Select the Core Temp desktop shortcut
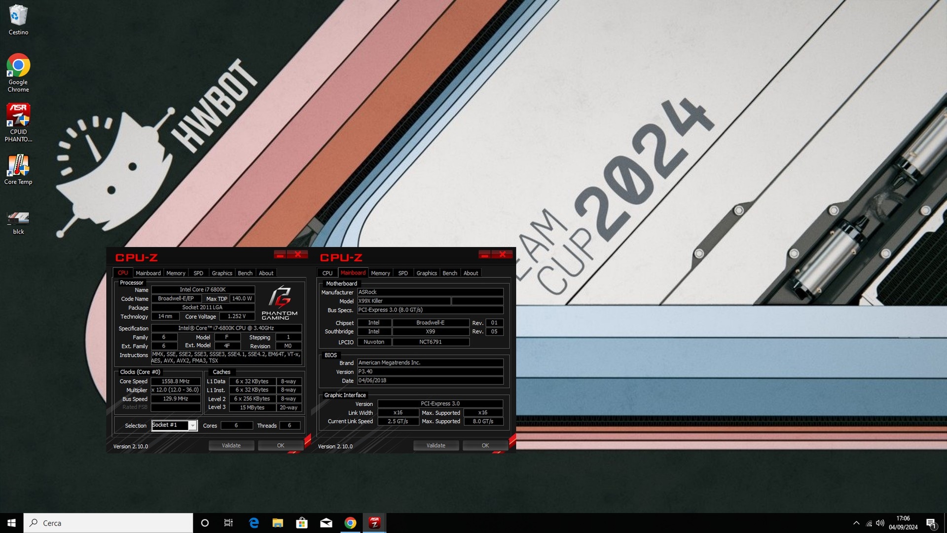 tap(18, 170)
